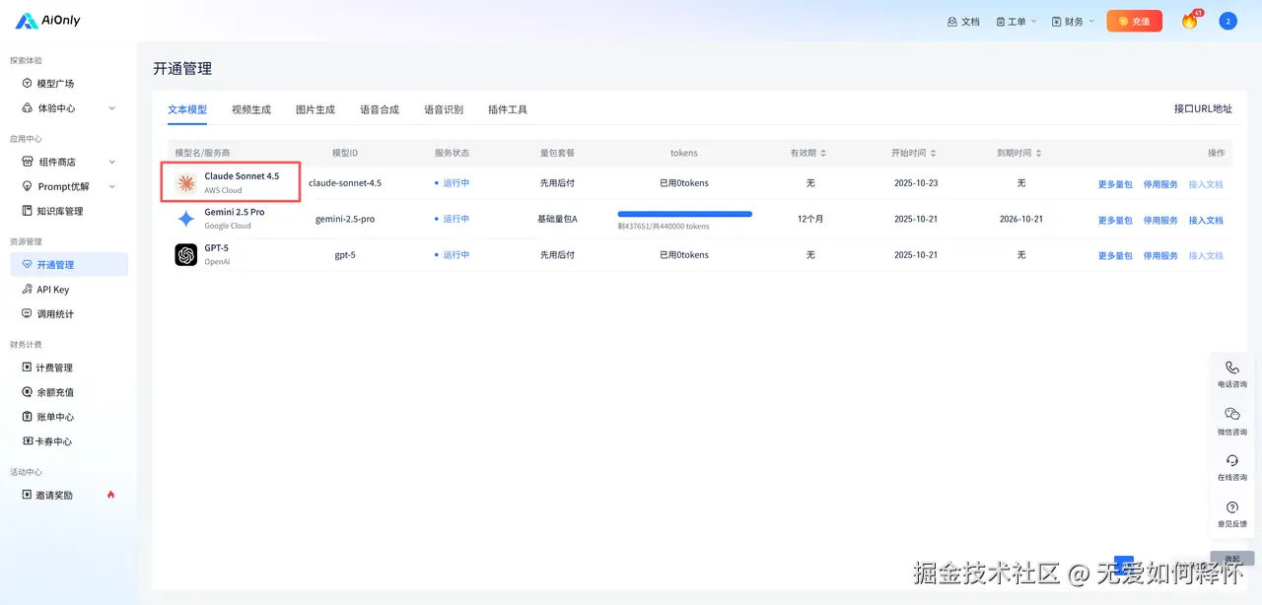Click 接入文档 for Gemini 2.5 Pro
Screen dimensions: 1262x605
click(1206, 220)
